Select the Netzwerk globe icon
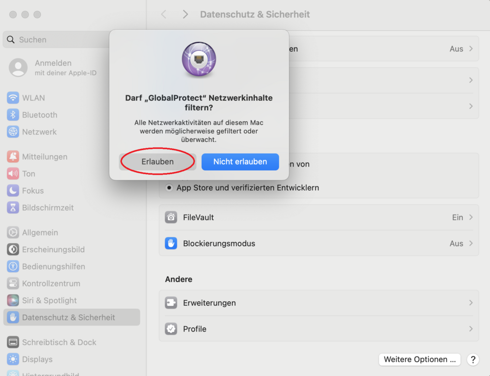Screen dimensions: 490x376 click(x=13, y=132)
